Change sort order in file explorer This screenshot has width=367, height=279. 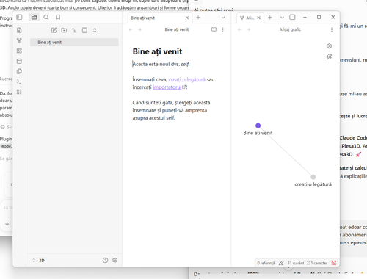(x=74, y=30)
